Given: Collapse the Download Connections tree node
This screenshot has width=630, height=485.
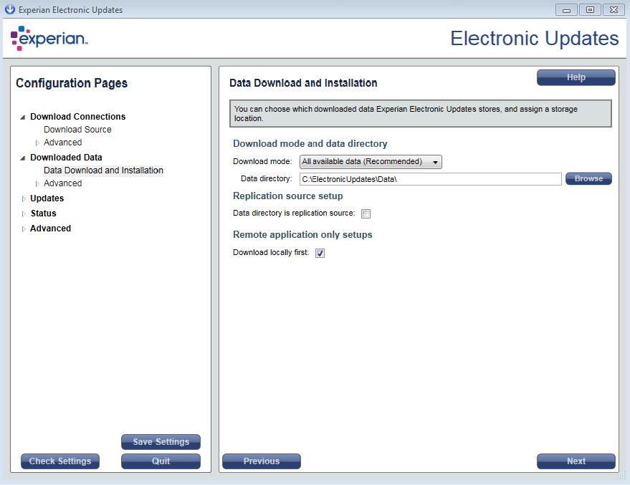Looking at the screenshot, I should tap(23, 117).
